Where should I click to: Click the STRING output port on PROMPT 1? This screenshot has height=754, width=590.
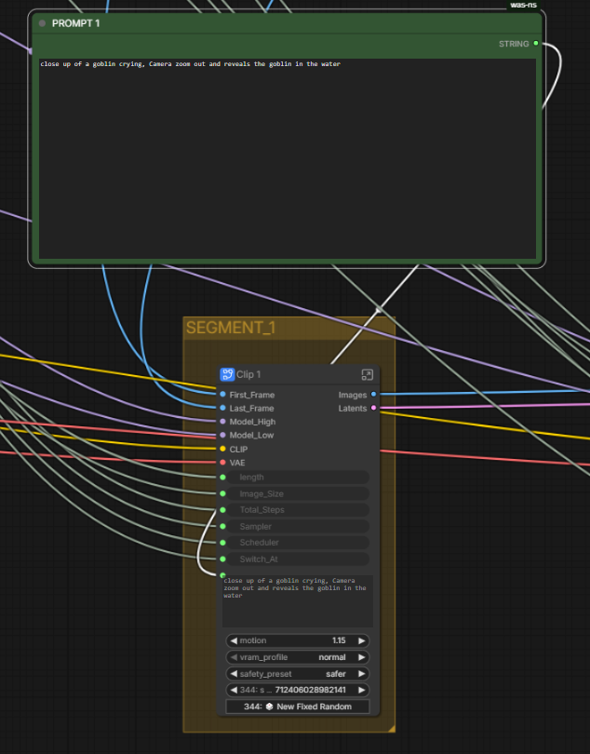(536, 43)
